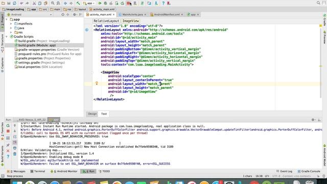Expand the res folder
Viewport: 327px width, 184px height.
(11, 32)
